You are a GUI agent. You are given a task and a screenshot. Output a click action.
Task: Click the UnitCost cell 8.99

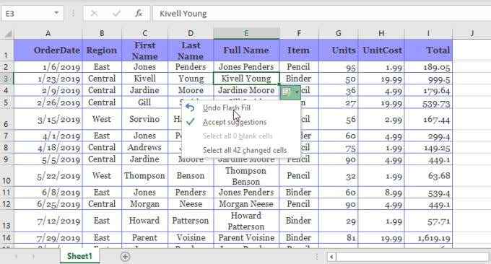(x=381, y=193)
